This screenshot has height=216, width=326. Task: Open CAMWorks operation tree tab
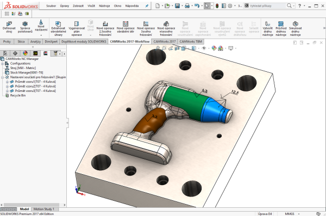[x=46, y=53]
